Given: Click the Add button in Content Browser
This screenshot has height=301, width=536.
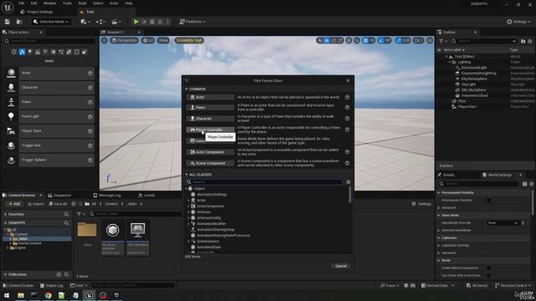Looking at the screenshot, I should (x=14, y=204).
